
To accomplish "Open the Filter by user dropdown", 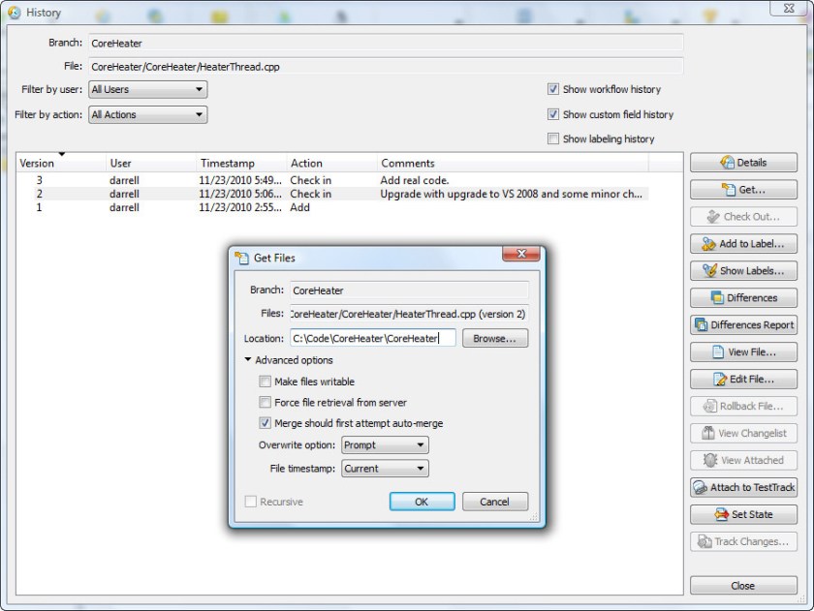I will pos(147,90).
